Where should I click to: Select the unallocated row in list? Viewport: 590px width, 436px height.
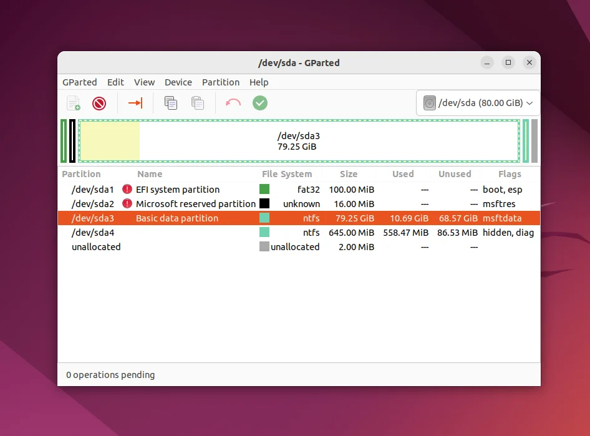click(x=299, y=247)
